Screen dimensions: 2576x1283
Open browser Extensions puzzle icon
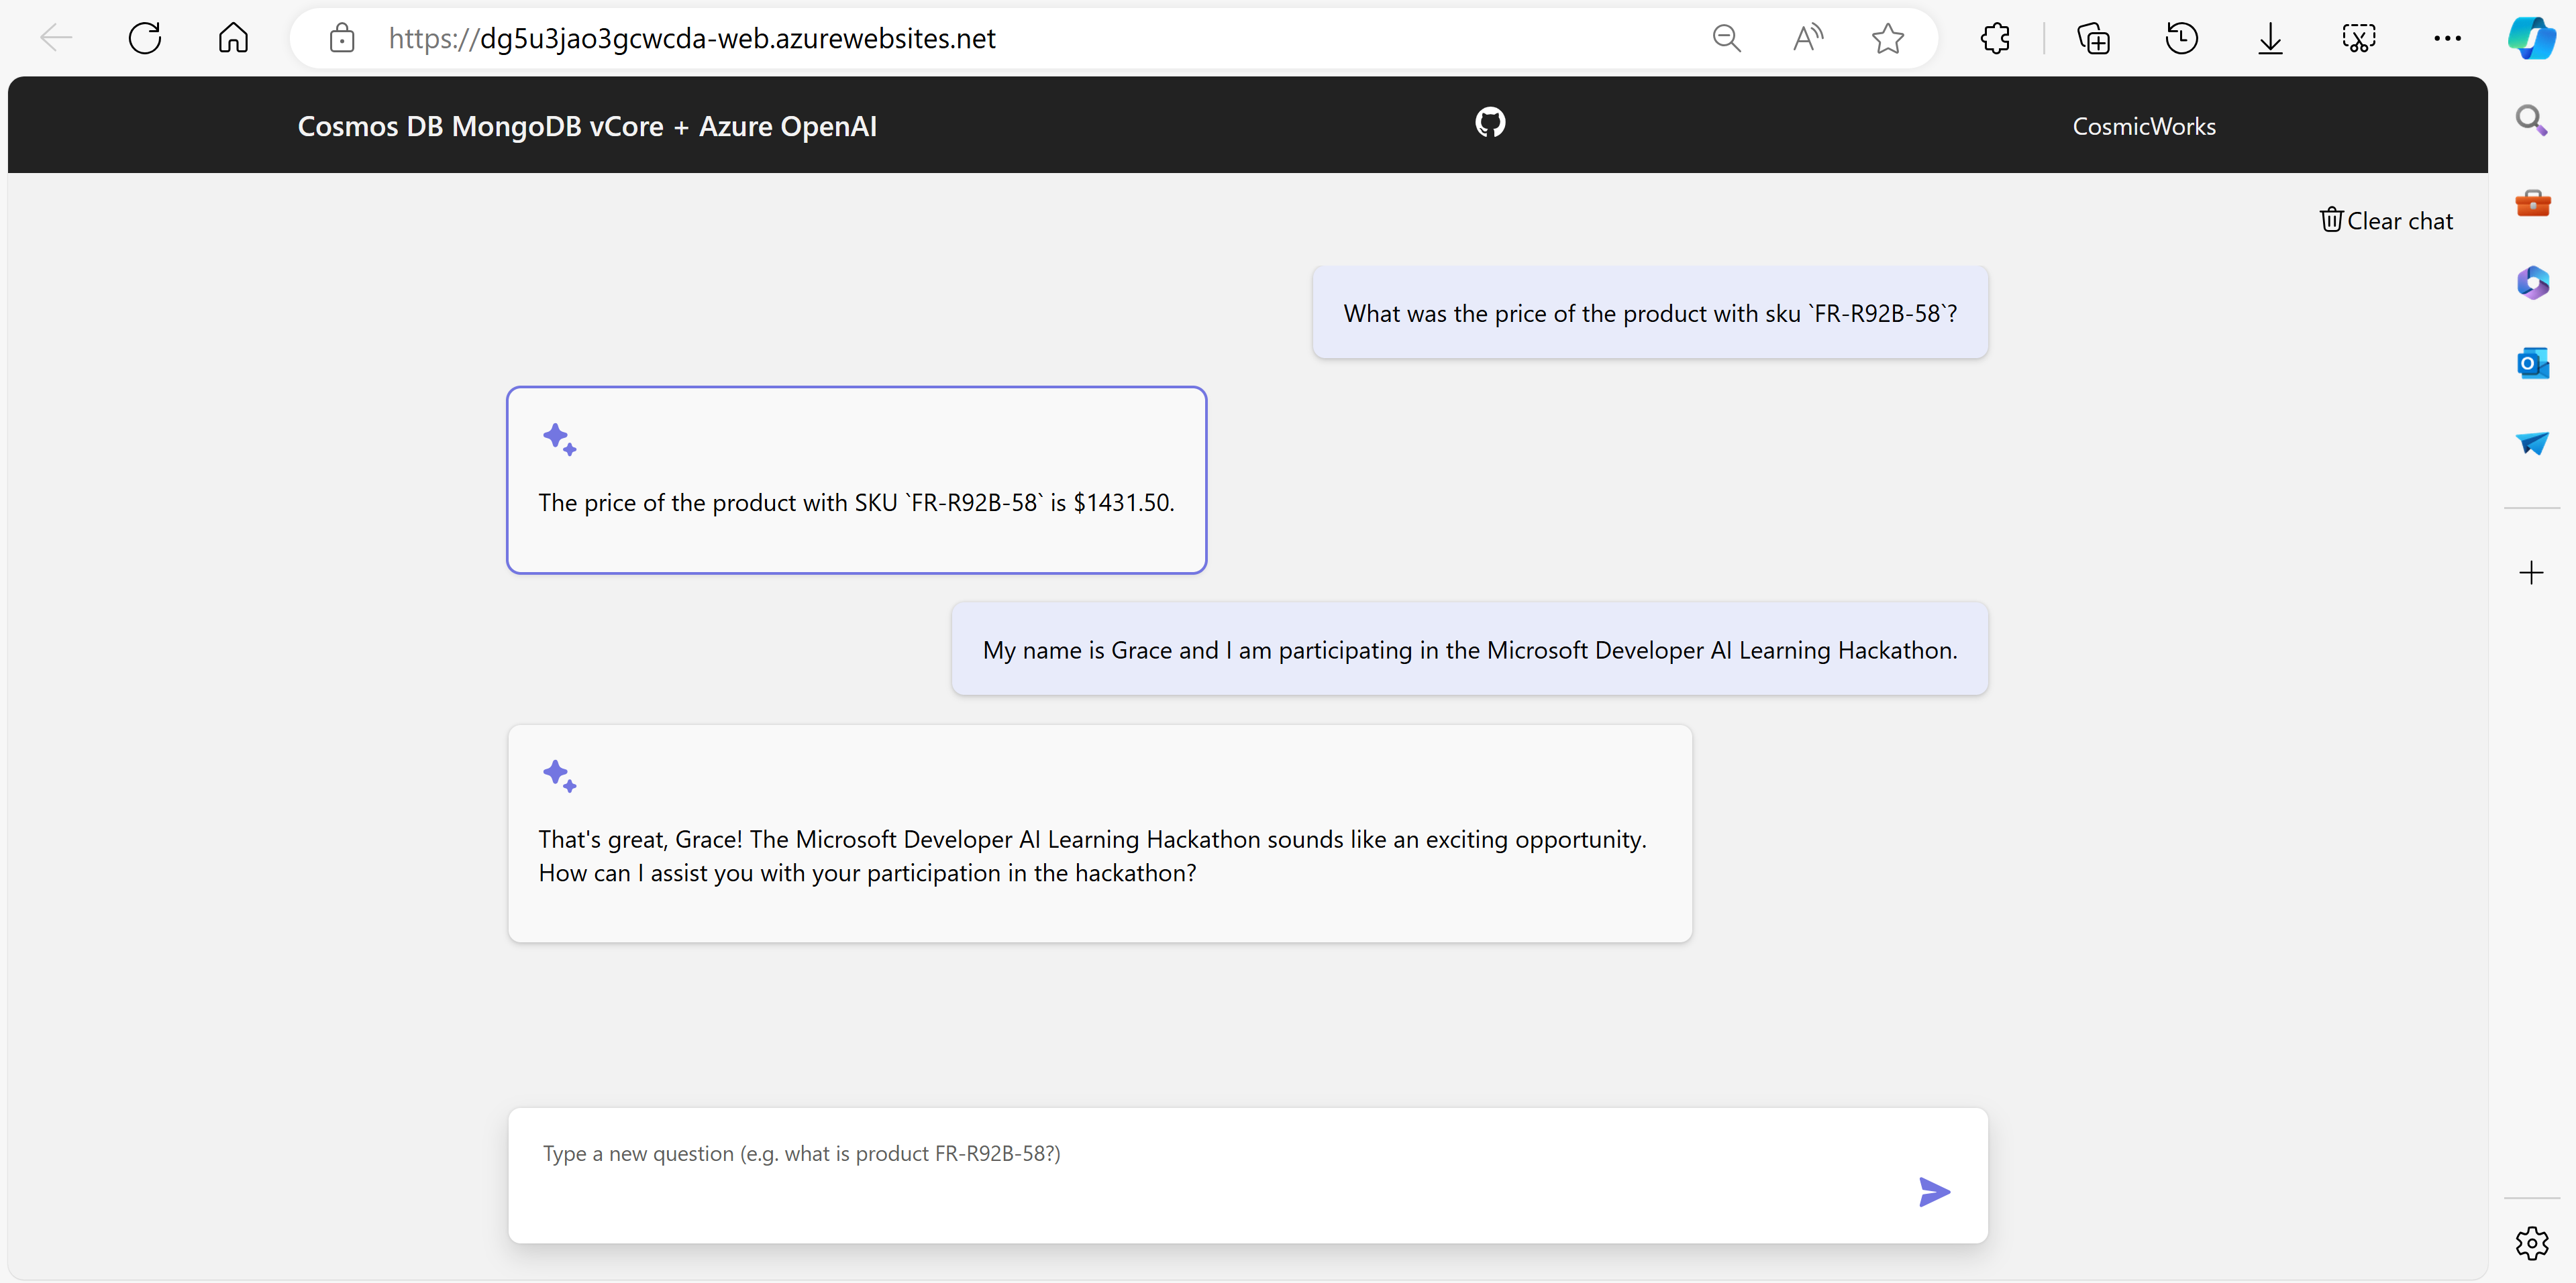point(1994,39)
